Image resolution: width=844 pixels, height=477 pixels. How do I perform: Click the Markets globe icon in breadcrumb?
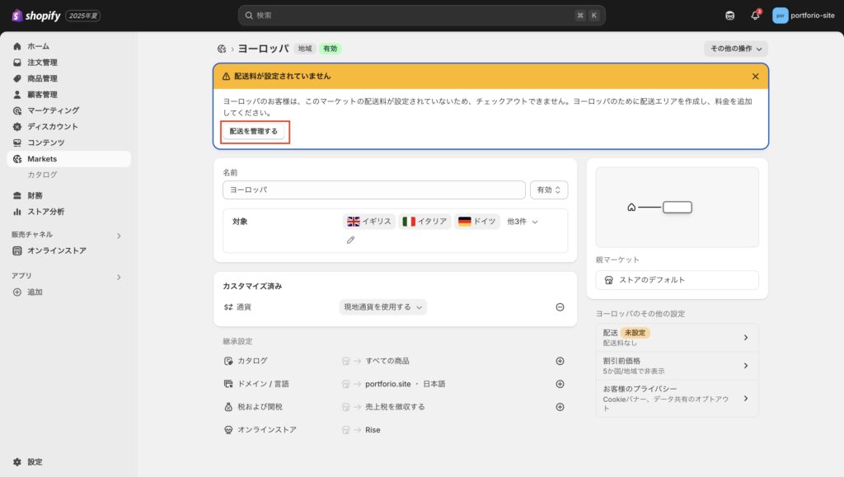point(222,49)
